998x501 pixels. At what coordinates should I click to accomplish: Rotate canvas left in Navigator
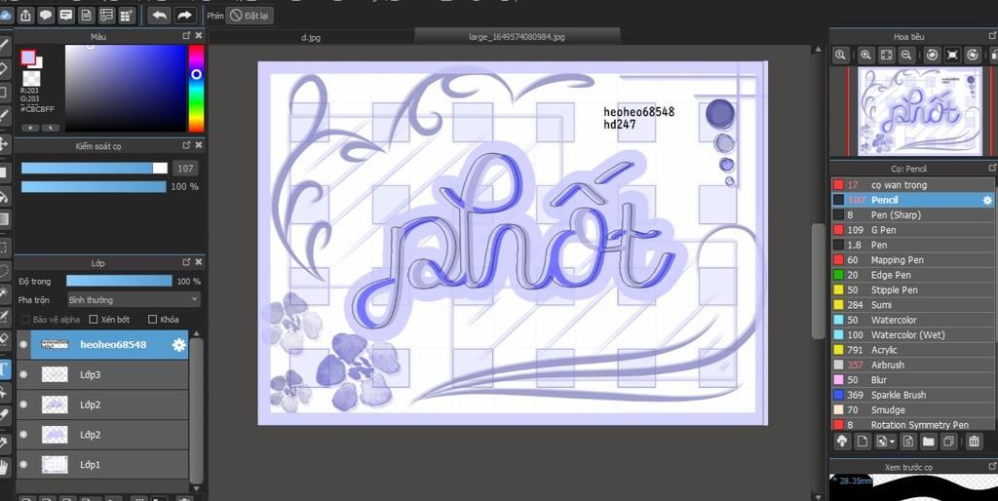932,56
